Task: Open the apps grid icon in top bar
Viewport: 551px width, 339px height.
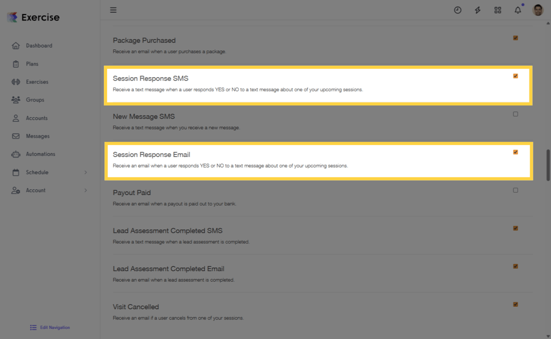Action: (x=498, y=10)
